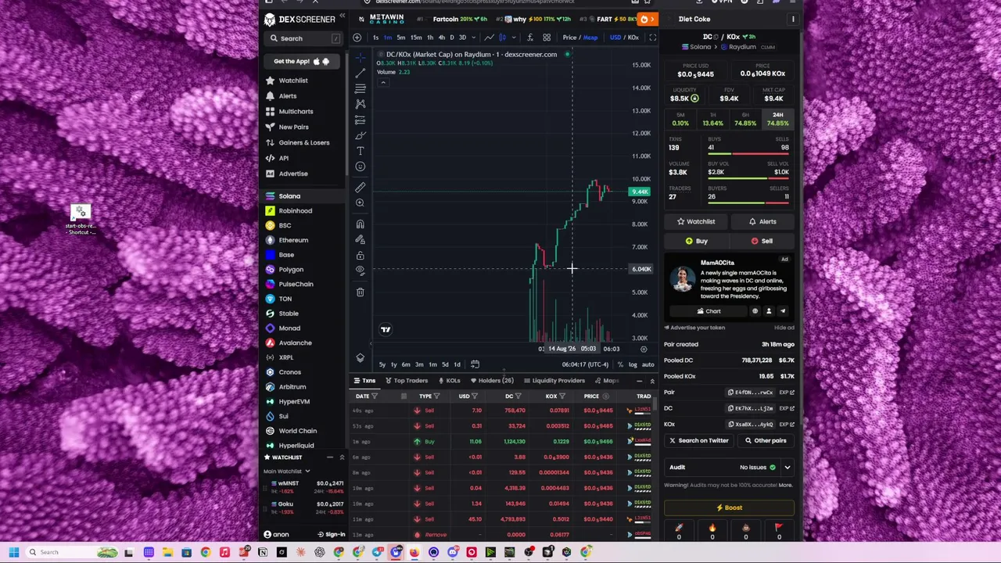Select the text annotation tool

pyautogui.click(x=360, y=150)
